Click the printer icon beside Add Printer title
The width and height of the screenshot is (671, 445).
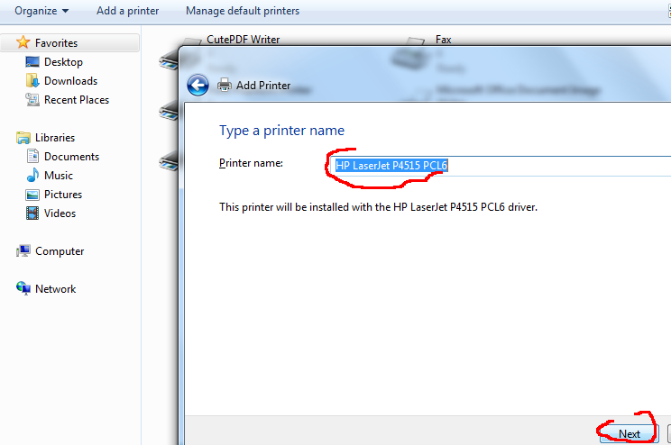225,86
